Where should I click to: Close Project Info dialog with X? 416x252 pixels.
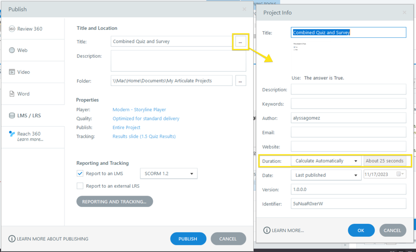click(x=404, y=12)
